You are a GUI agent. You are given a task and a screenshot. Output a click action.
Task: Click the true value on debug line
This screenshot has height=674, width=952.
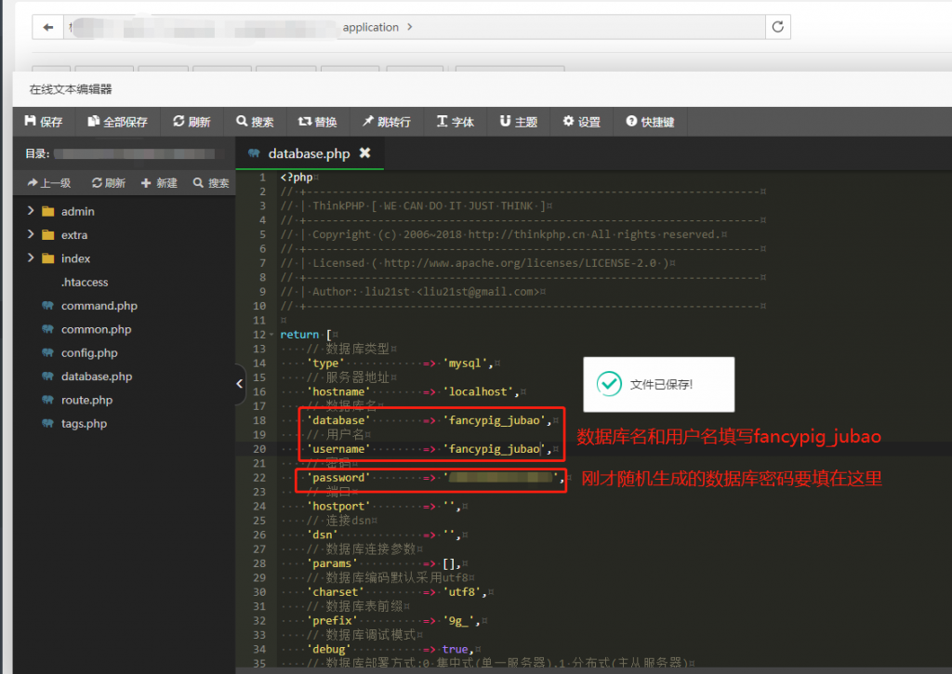[x=455, y=649]
